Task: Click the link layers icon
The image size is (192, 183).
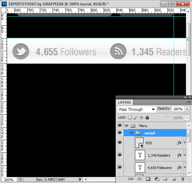Action: pos(131,179)
